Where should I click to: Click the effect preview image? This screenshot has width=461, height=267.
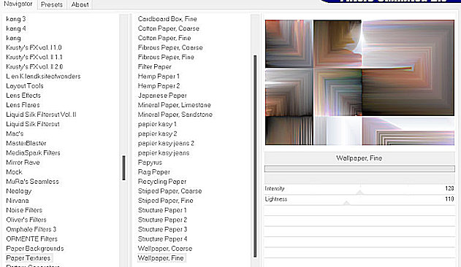click(359, 82)
